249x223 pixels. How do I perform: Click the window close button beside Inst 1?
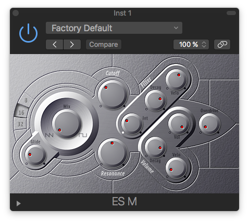16,13
